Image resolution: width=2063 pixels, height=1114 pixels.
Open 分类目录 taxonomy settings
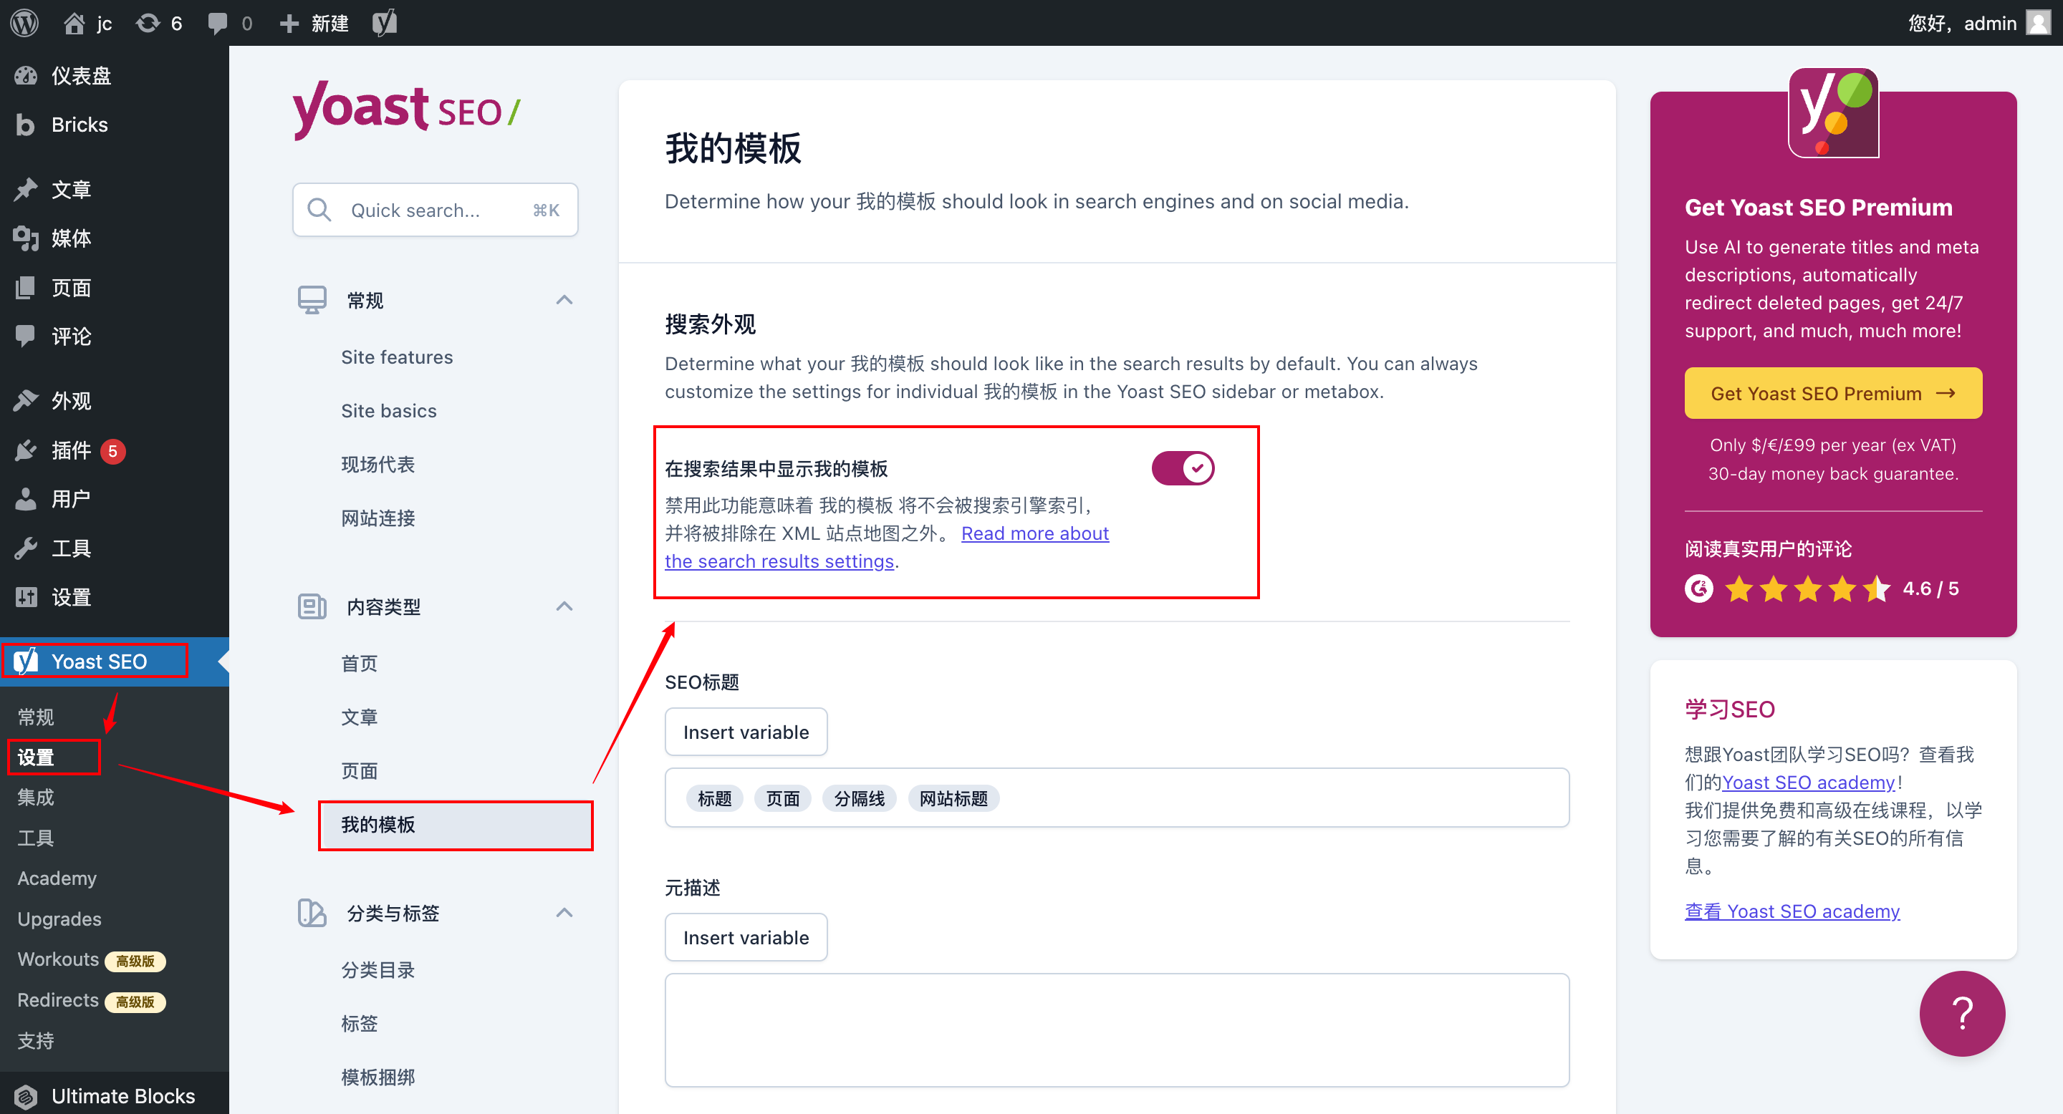tap(378, 970)
